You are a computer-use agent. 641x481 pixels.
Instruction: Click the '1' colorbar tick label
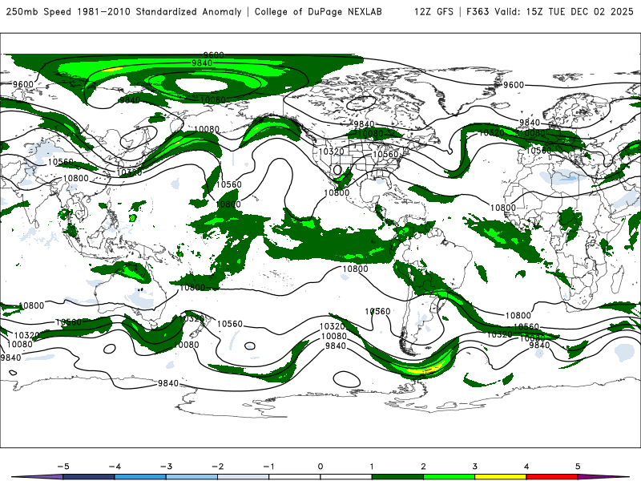pos(372,467)
